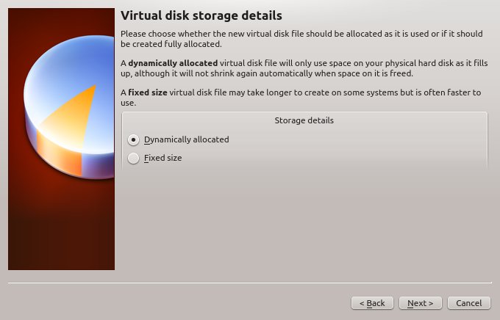Screen dimensions: 500x320
Task: Click the "Storage details" group title
Action: pyautogui.click(x=304, y=120)
